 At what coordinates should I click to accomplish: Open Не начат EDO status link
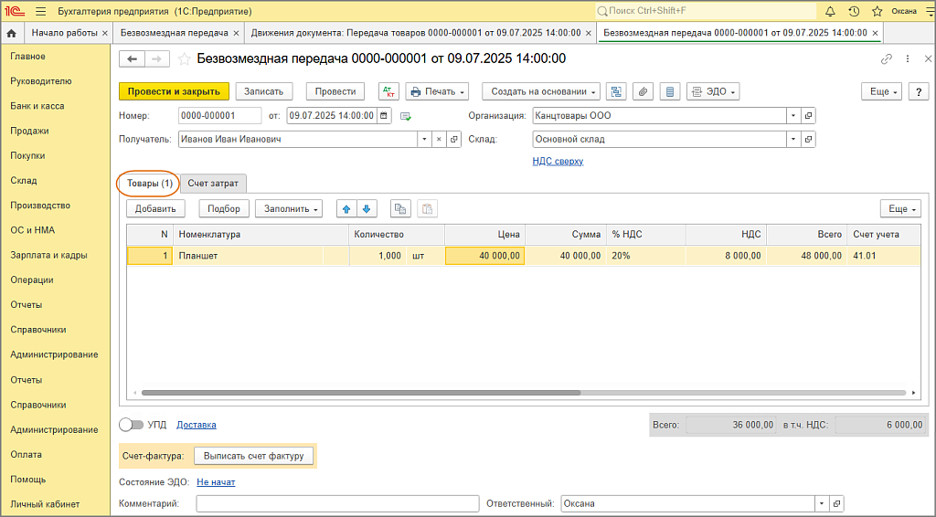pyautogui.click(x=216, y=482)
